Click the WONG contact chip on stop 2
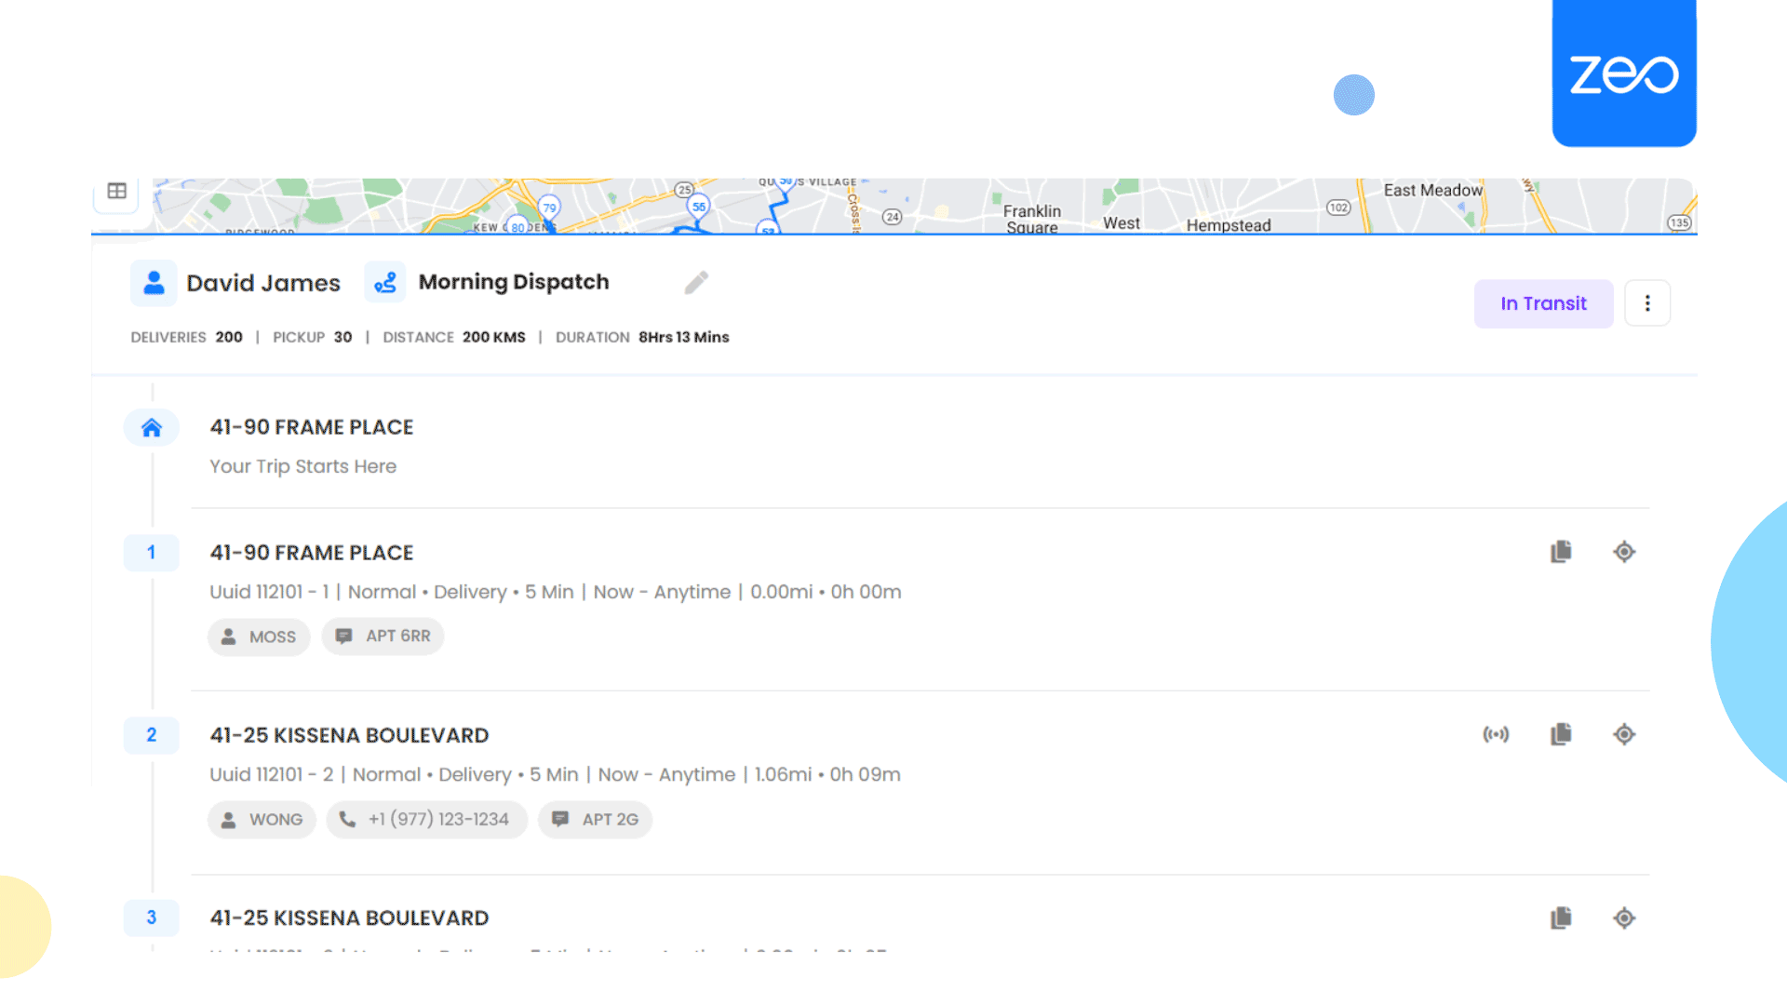This screenshot has width=1787, height=1005. click(262, 819)
